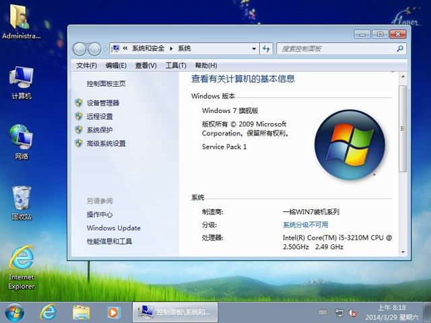
Task: Open the 工具(T) menu
Action: [x=176, y=66]
